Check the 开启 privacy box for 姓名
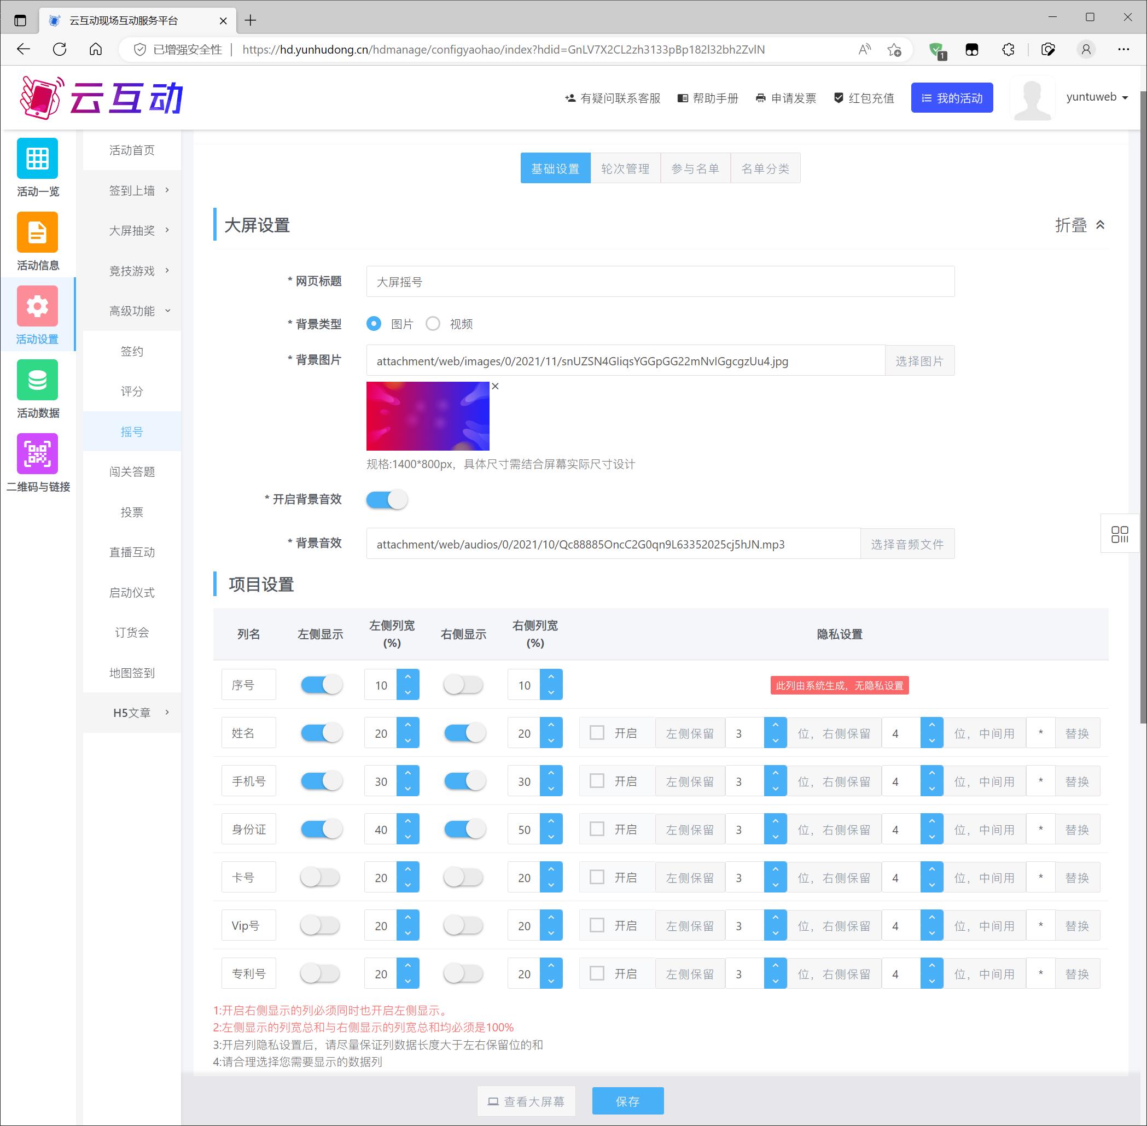 click(597, 733)
